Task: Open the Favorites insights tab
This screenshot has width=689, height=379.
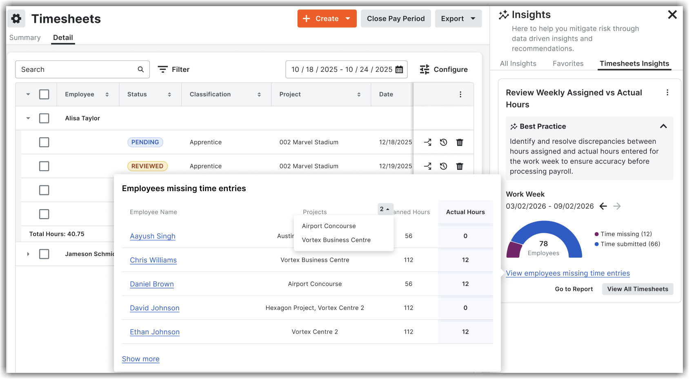Action: 568,63
